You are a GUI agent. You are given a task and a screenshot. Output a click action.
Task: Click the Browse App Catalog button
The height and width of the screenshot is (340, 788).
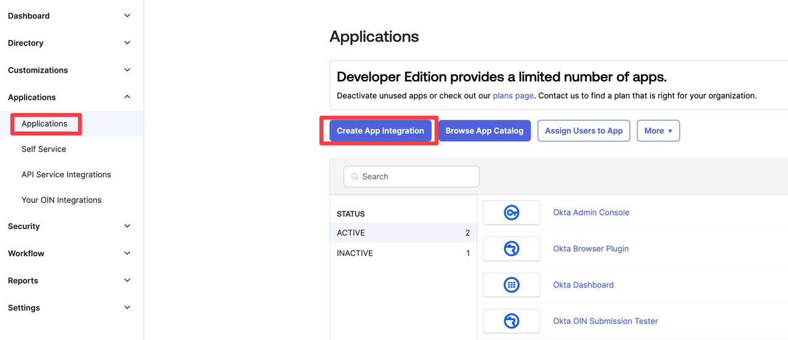coord(484,131)
